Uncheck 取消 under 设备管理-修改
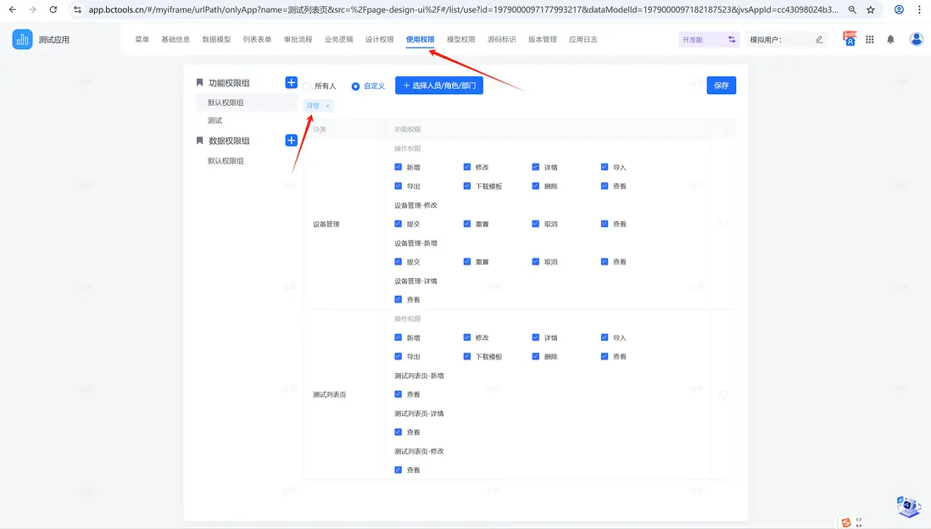The image size is (931, 529). pyautogui.click(x=536, y=224)
